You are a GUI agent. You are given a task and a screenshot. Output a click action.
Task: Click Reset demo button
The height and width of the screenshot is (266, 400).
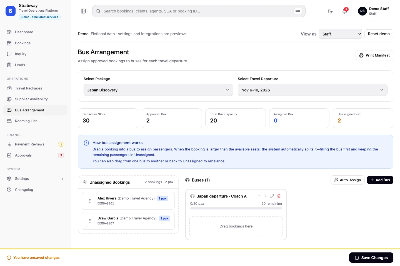[x=379, y=34]
